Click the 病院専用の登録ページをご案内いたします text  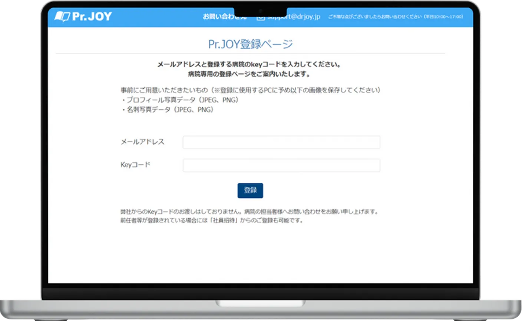click(x=249, y=74)
